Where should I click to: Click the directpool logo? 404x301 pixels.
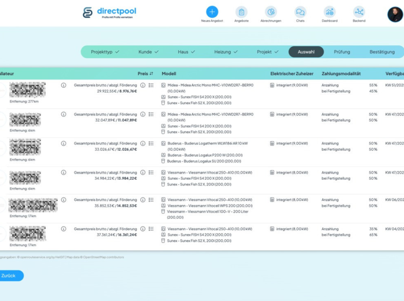tap(109, 13)
